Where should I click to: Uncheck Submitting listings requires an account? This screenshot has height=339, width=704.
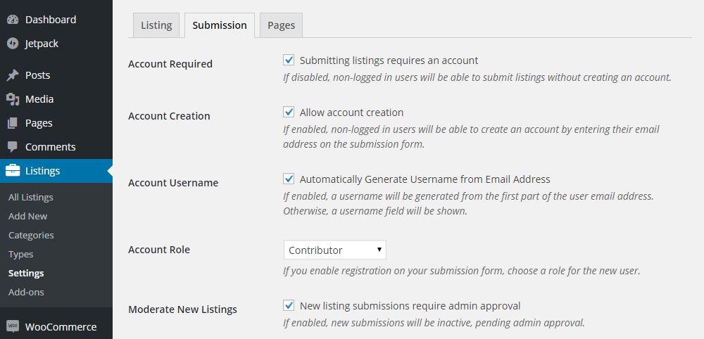[x=289, y=60]
